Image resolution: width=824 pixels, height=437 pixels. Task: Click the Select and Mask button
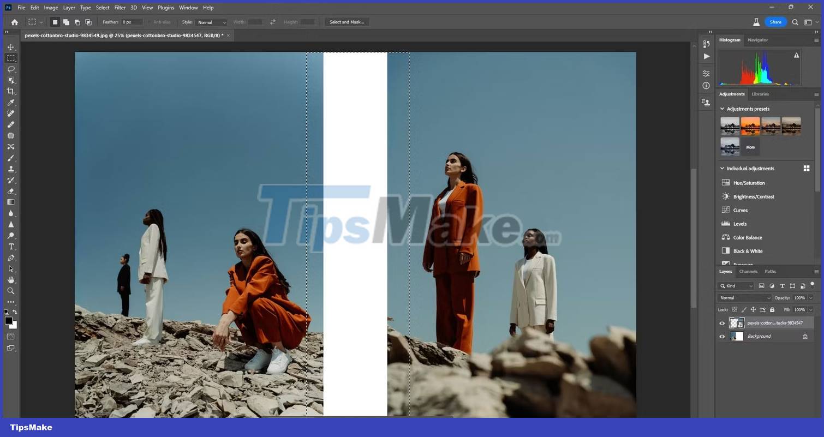click(x=347, y=22)
